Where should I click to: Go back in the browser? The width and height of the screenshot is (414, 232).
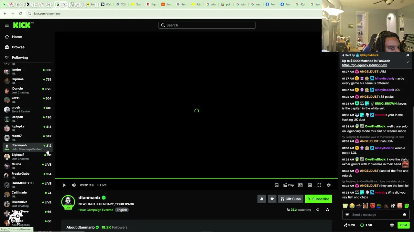click(x=5, y=14)
